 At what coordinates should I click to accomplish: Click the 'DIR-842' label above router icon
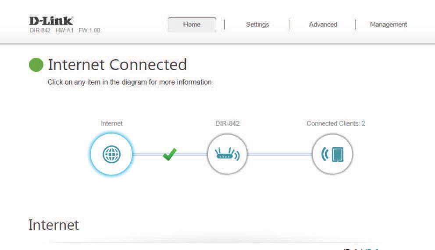click(227, 123)
